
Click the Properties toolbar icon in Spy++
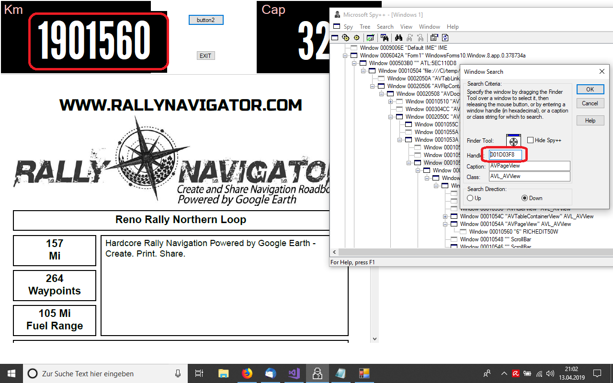point(434,37)
